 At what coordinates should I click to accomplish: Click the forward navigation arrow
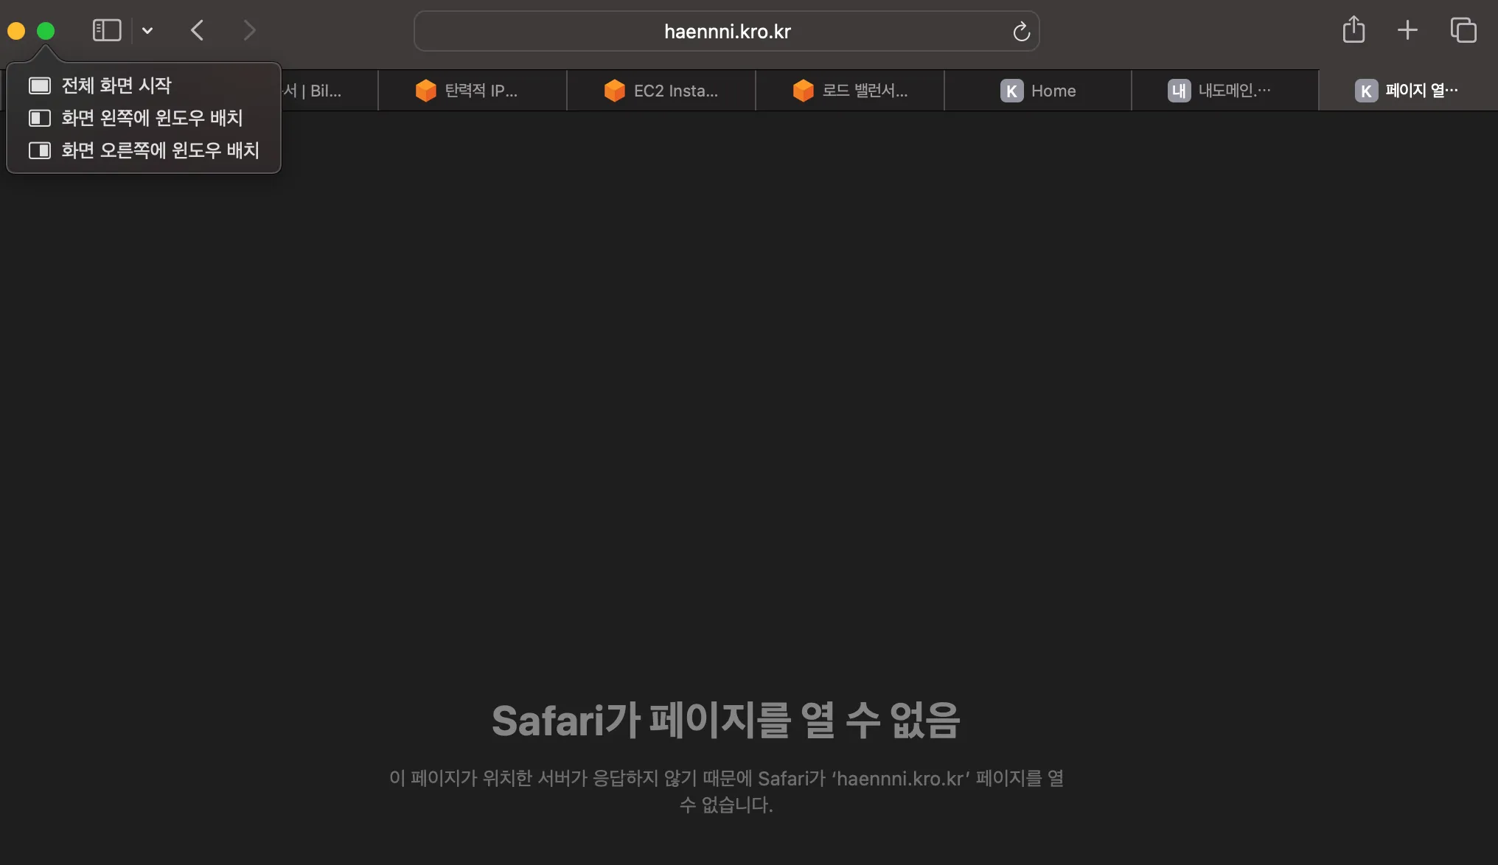249,30
